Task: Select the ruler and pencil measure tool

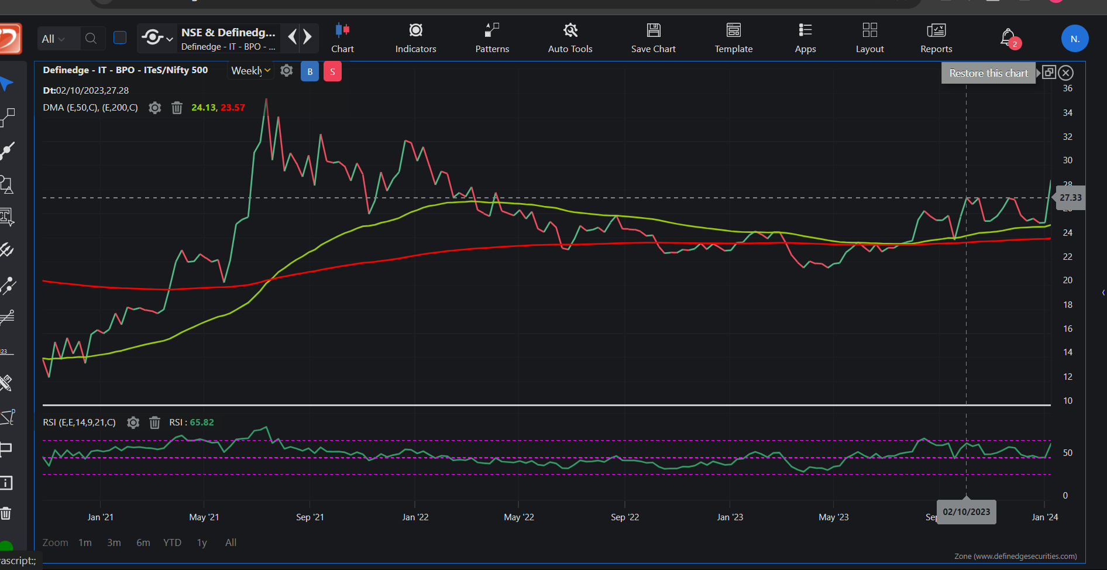Action: pyautogui.click(x=6, y=383)
